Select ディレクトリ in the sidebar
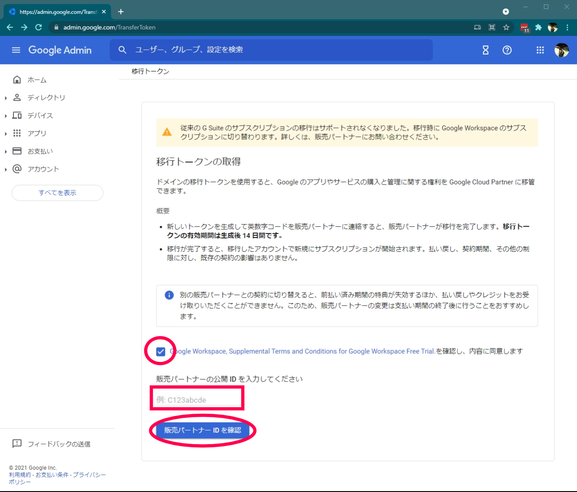Viewport: 577px width, 492px height. coord(47,98)
